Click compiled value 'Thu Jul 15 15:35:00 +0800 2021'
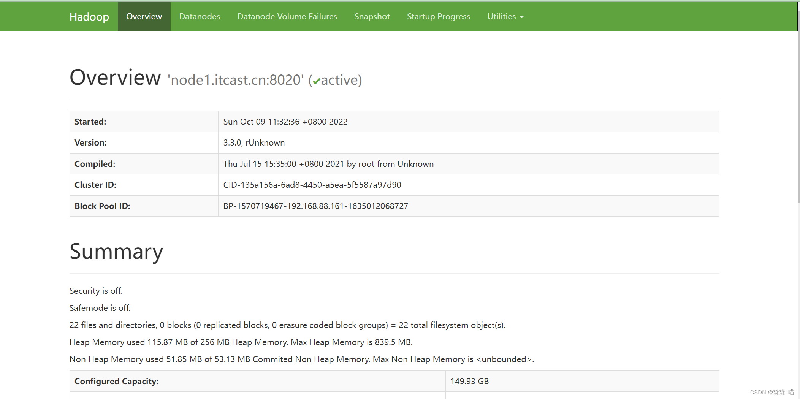 tap(284, 164)
